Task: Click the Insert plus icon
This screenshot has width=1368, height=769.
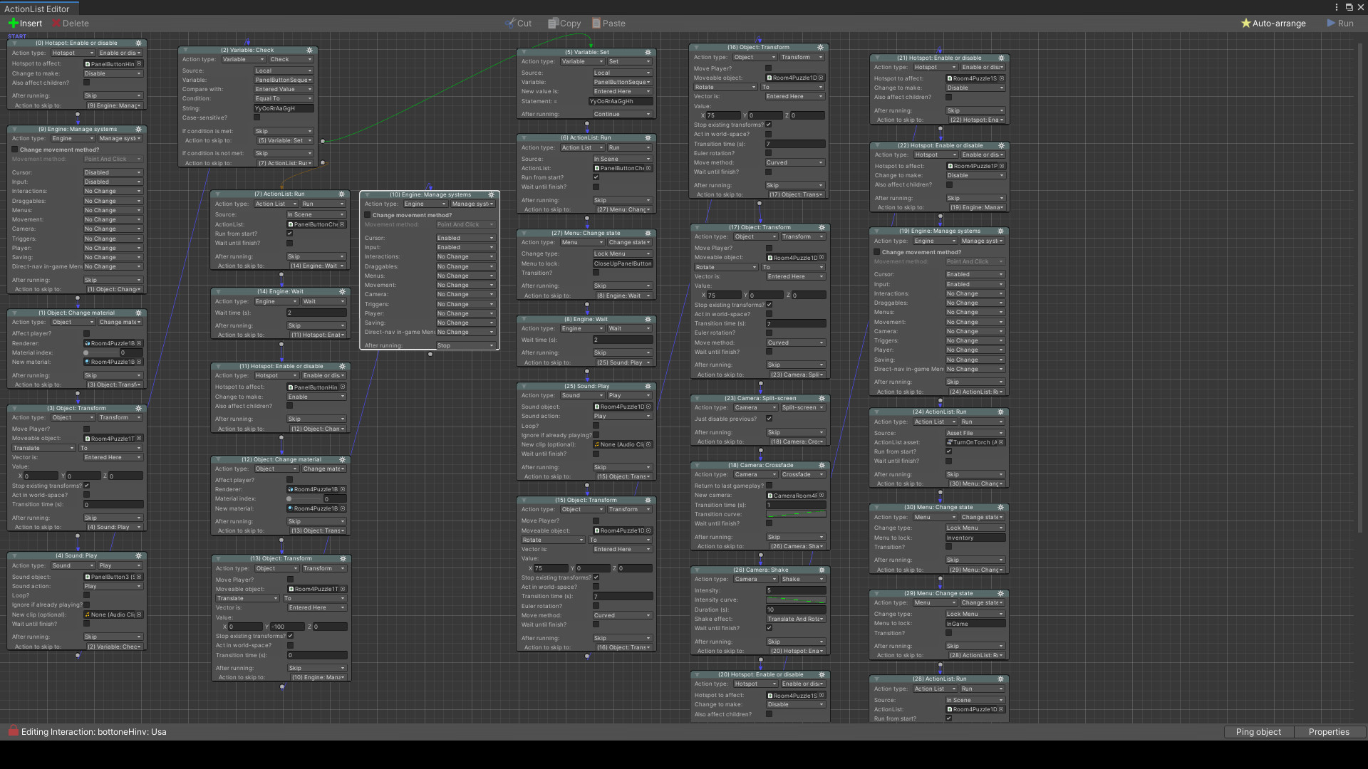Action: 13,23
